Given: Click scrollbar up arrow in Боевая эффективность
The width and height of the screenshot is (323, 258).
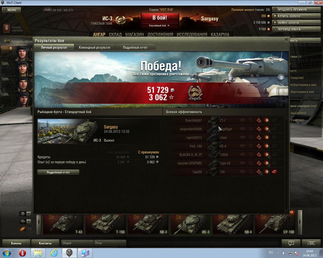Looking at the screenshot, I should tap(286, 117).
